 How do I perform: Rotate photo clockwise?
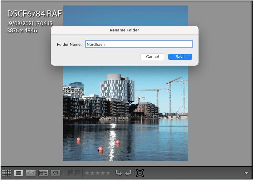tap(128, 173)
